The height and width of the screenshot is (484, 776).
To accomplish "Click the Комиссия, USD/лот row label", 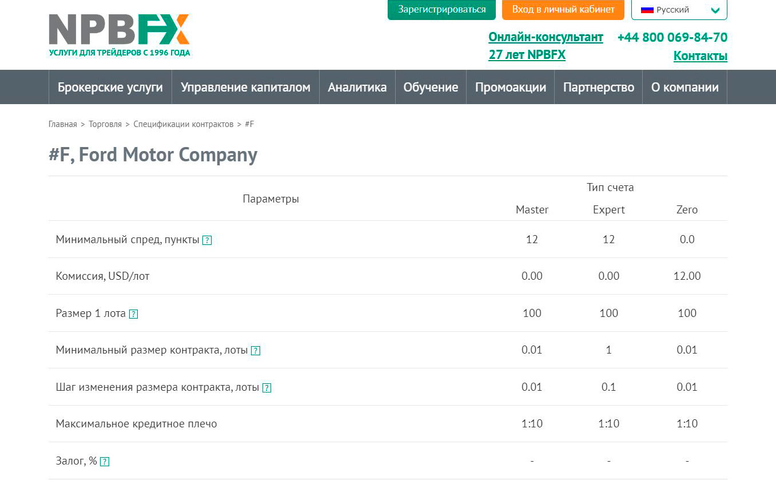I will coord(102,276).
